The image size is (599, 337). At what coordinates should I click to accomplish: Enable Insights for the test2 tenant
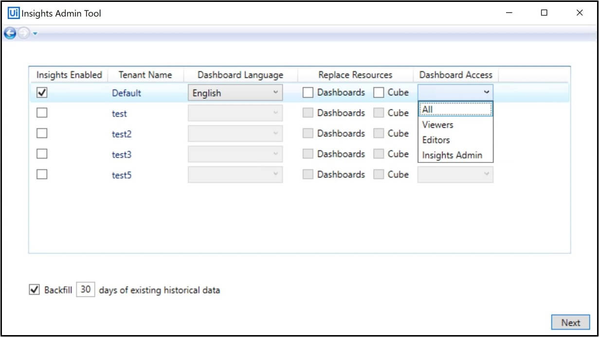point(42,133)
